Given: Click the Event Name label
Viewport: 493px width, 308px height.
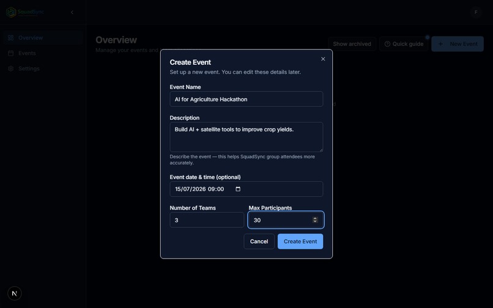Looking at the screenshot, I should [x=185, y=87].
